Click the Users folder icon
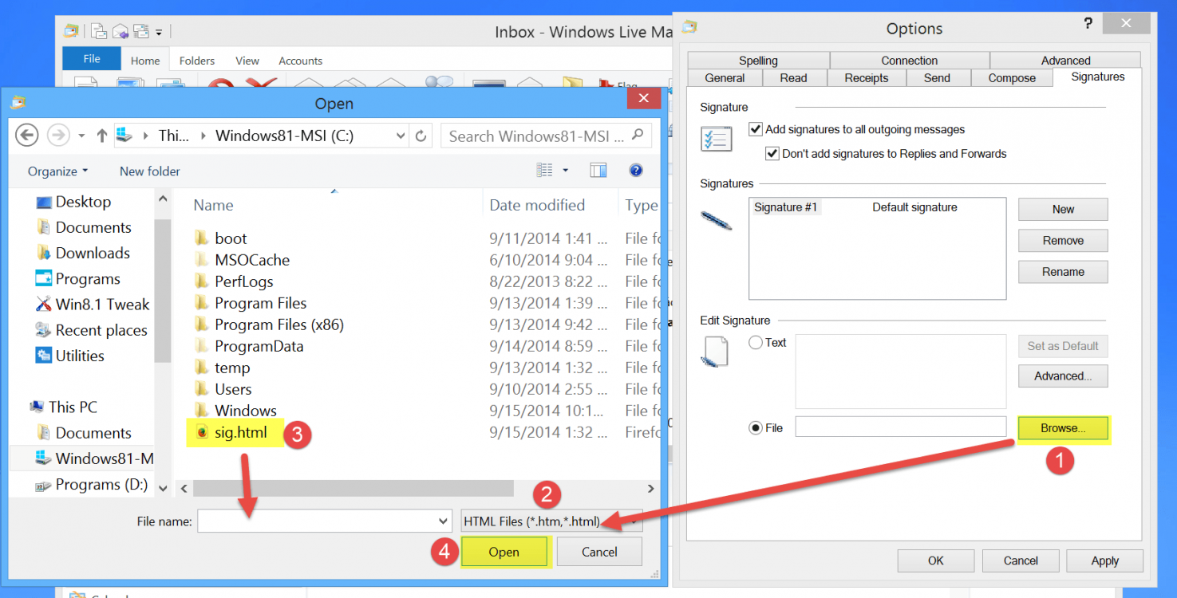 click(x=201, y=389)
